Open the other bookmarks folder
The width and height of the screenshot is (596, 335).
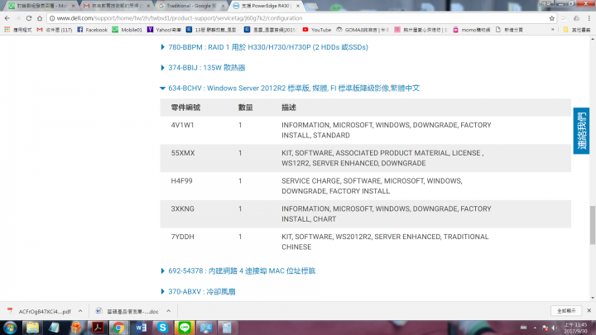pos(577,30)
